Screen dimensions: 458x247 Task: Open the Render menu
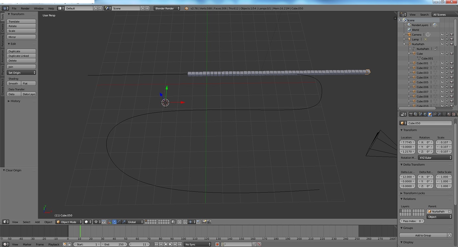(25, 8)
